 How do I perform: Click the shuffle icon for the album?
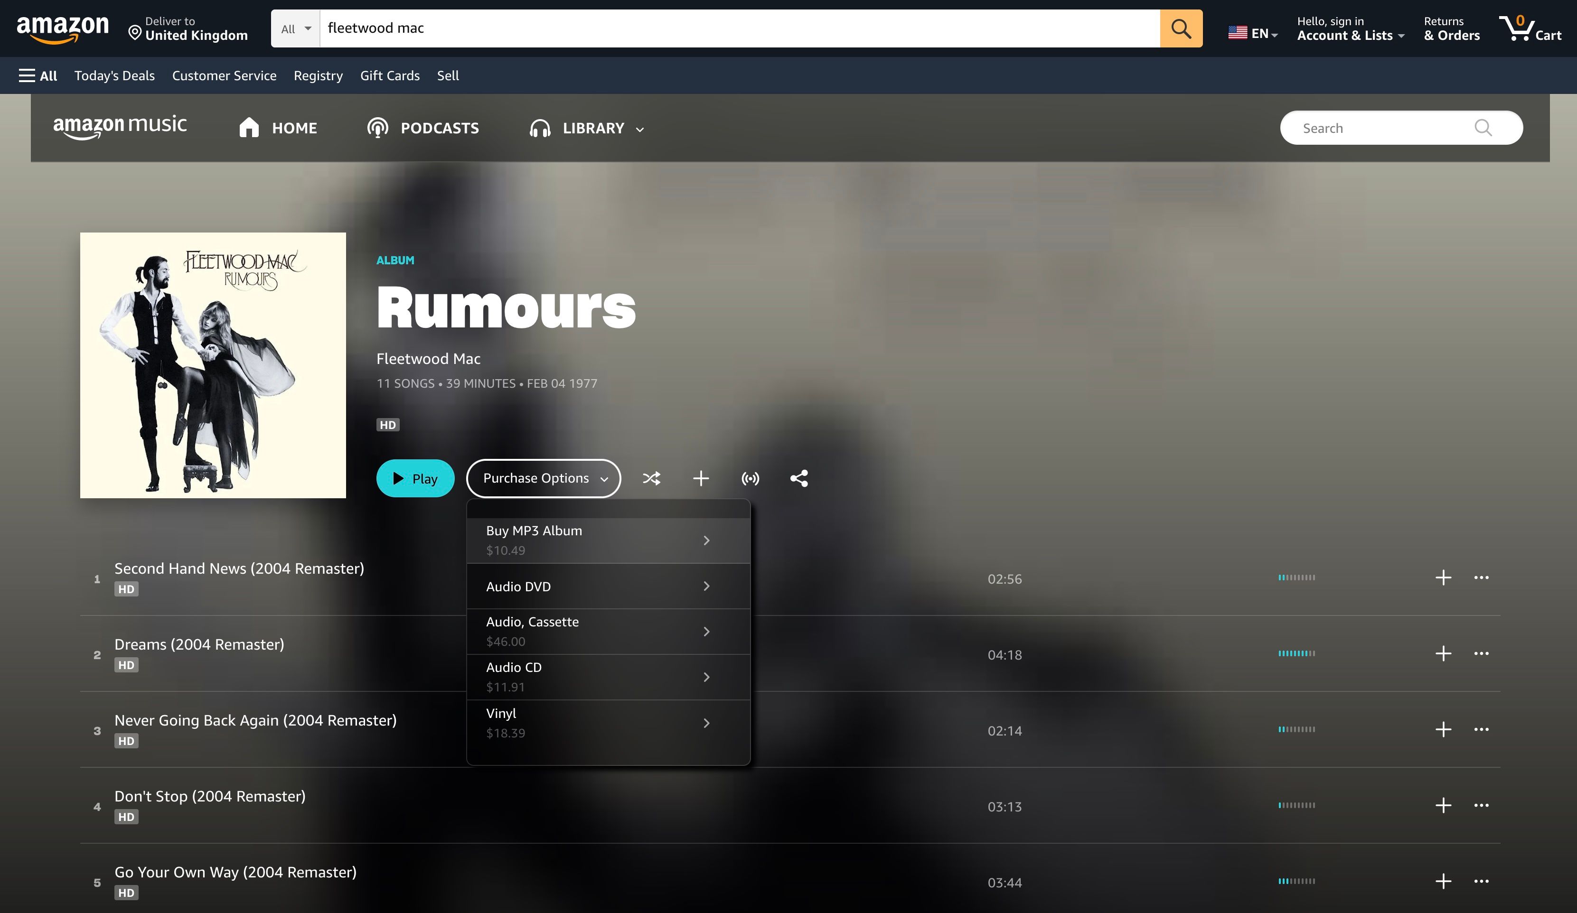651,478
